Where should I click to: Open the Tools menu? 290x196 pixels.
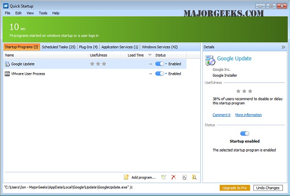tap(43, 13)
